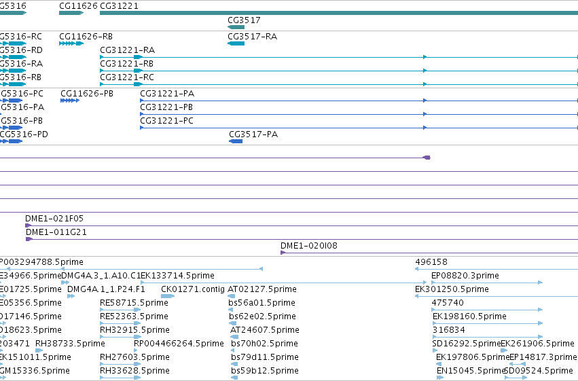This screenshot has width=578, height=381.
Task: Select protein CG31221-PB label
Action: pyautogui.click(x=166, y=107)
